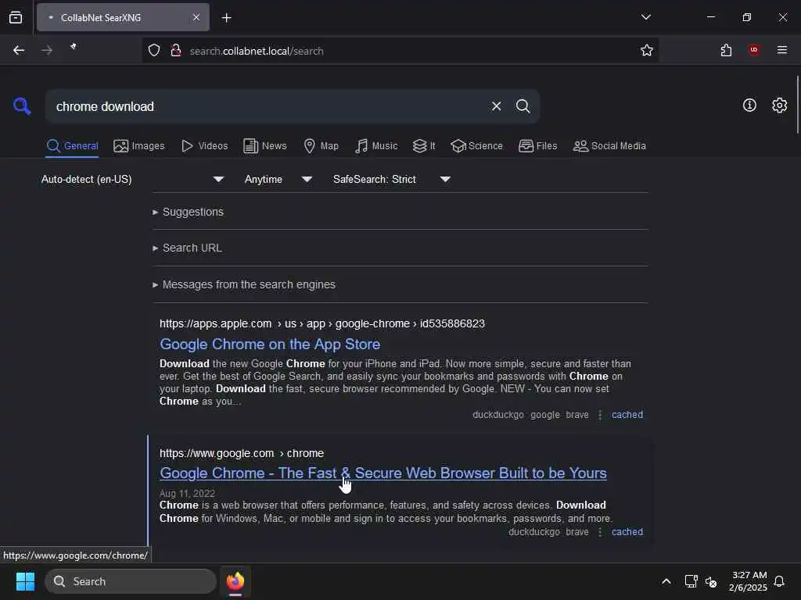Switch to the Science category

tap(476, 146)
